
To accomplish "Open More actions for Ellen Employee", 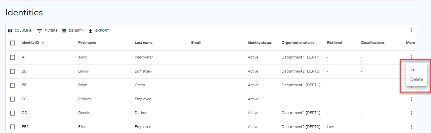I will pos(411,127).
